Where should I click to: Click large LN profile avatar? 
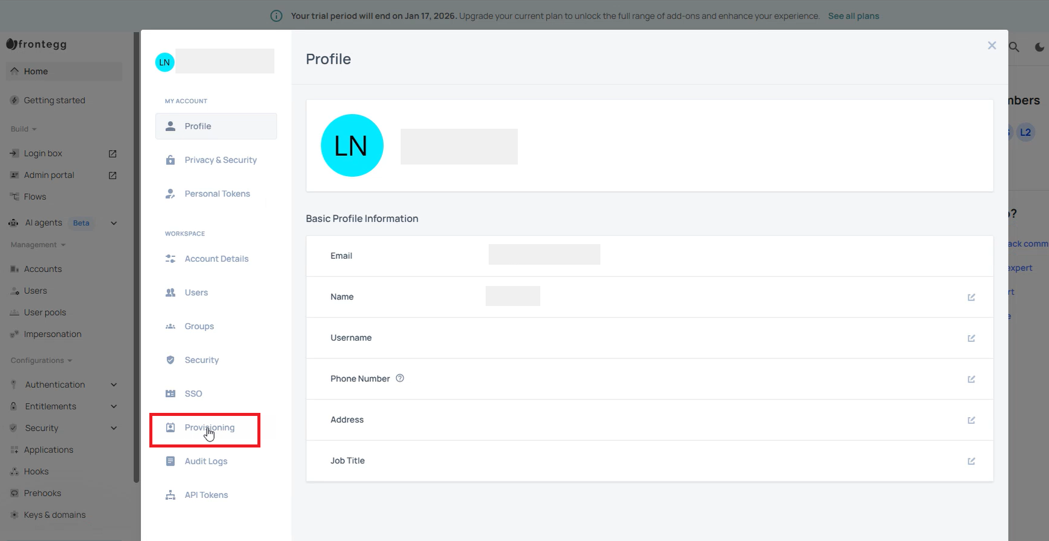coord(352,146)
